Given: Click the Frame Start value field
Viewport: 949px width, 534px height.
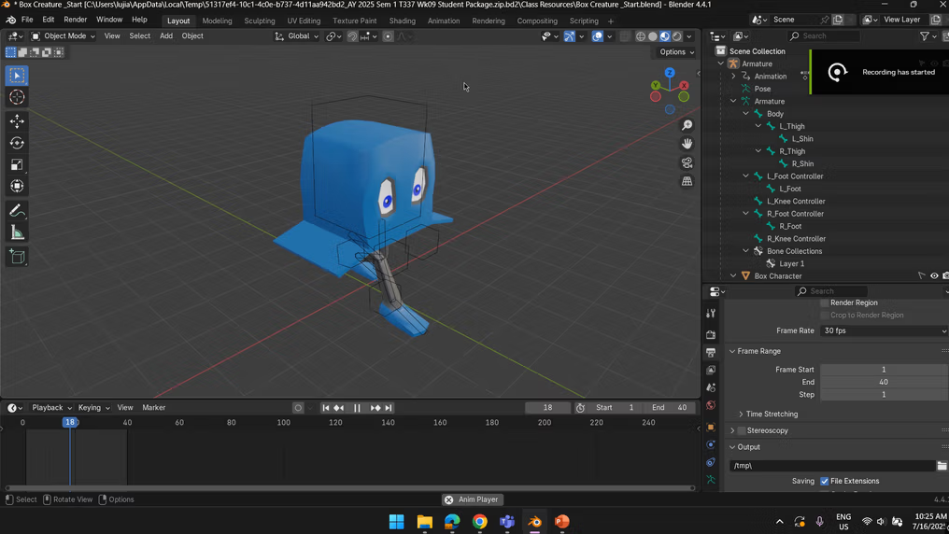Looking at the screenshot, I should (x=883, y=370).
